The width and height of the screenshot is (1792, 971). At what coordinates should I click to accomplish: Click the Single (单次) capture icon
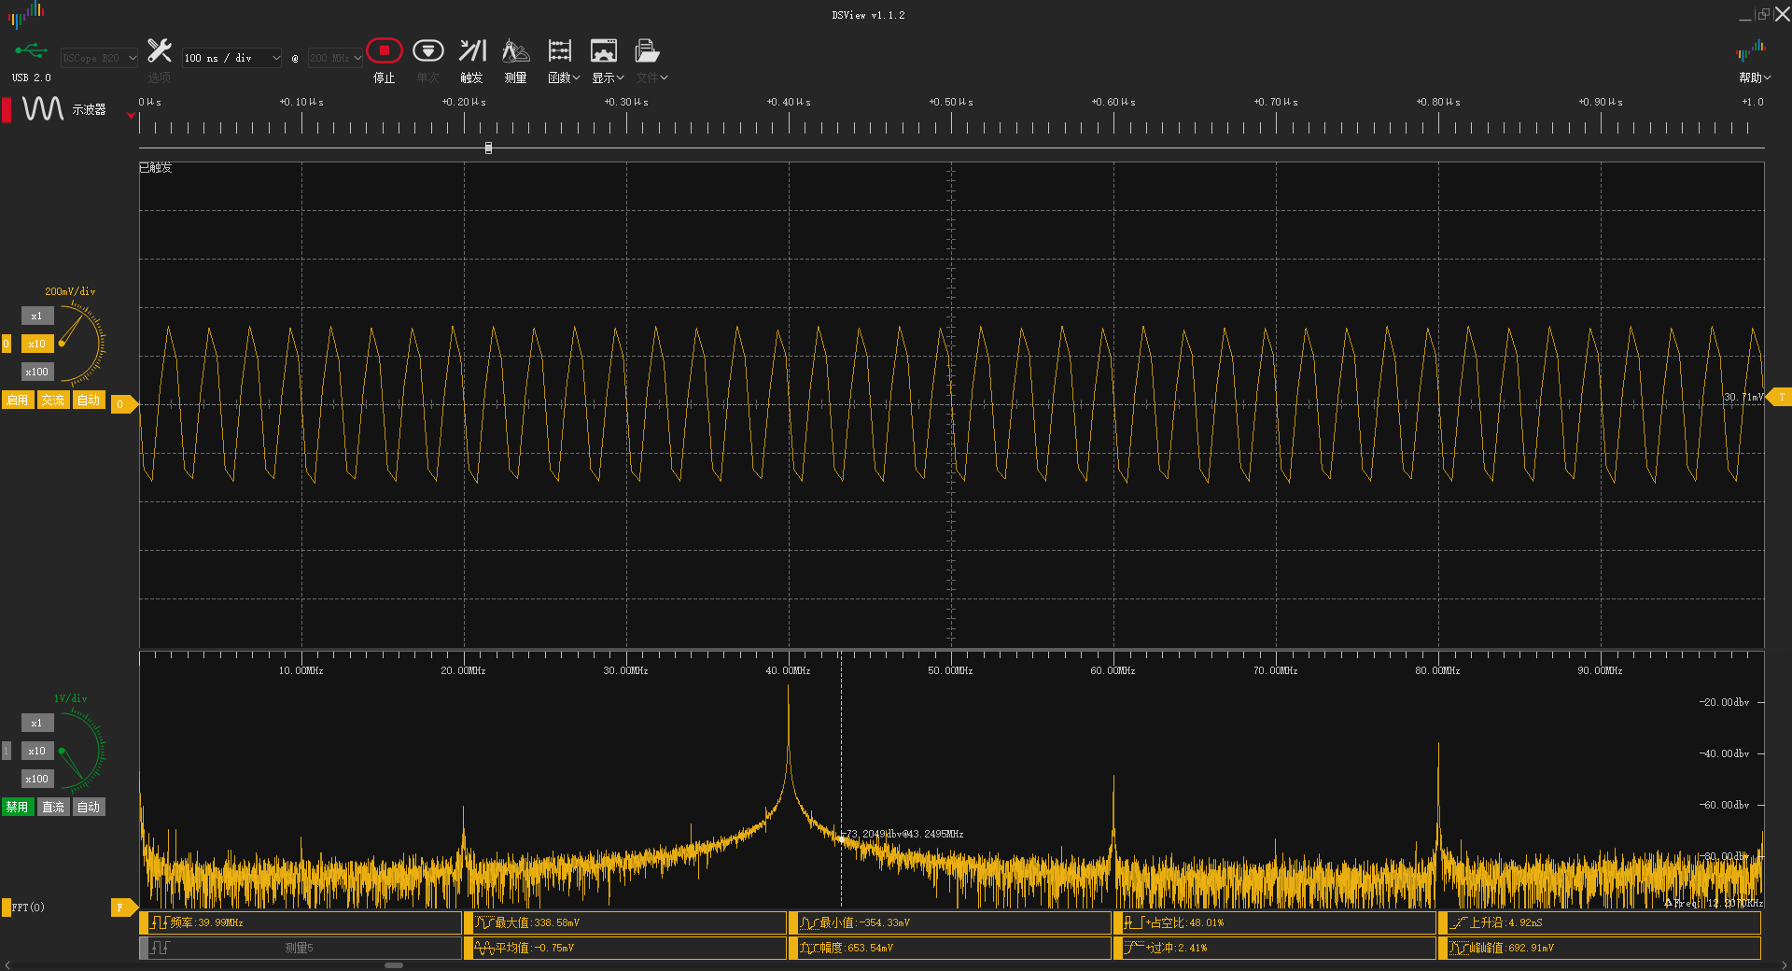428,50
